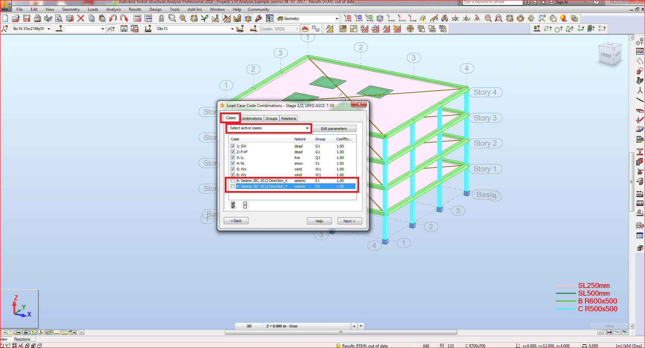
Task: Uncheck the 3: LL live load case
Action: point(233,158)
